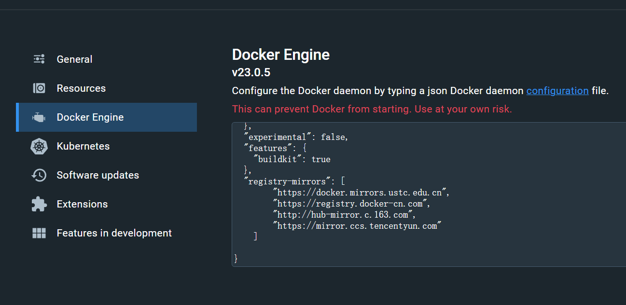Click the registry.docker-cn.com mirror URL
Screen dimensions: 626x305
point(351,204)
